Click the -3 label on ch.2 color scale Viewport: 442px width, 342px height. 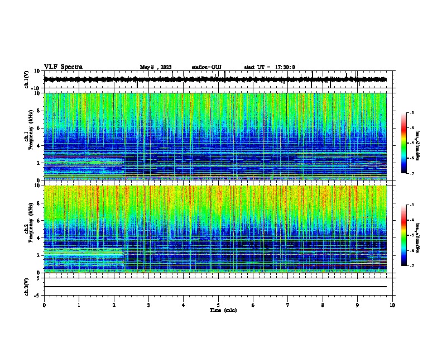click(x=411, y=205)
